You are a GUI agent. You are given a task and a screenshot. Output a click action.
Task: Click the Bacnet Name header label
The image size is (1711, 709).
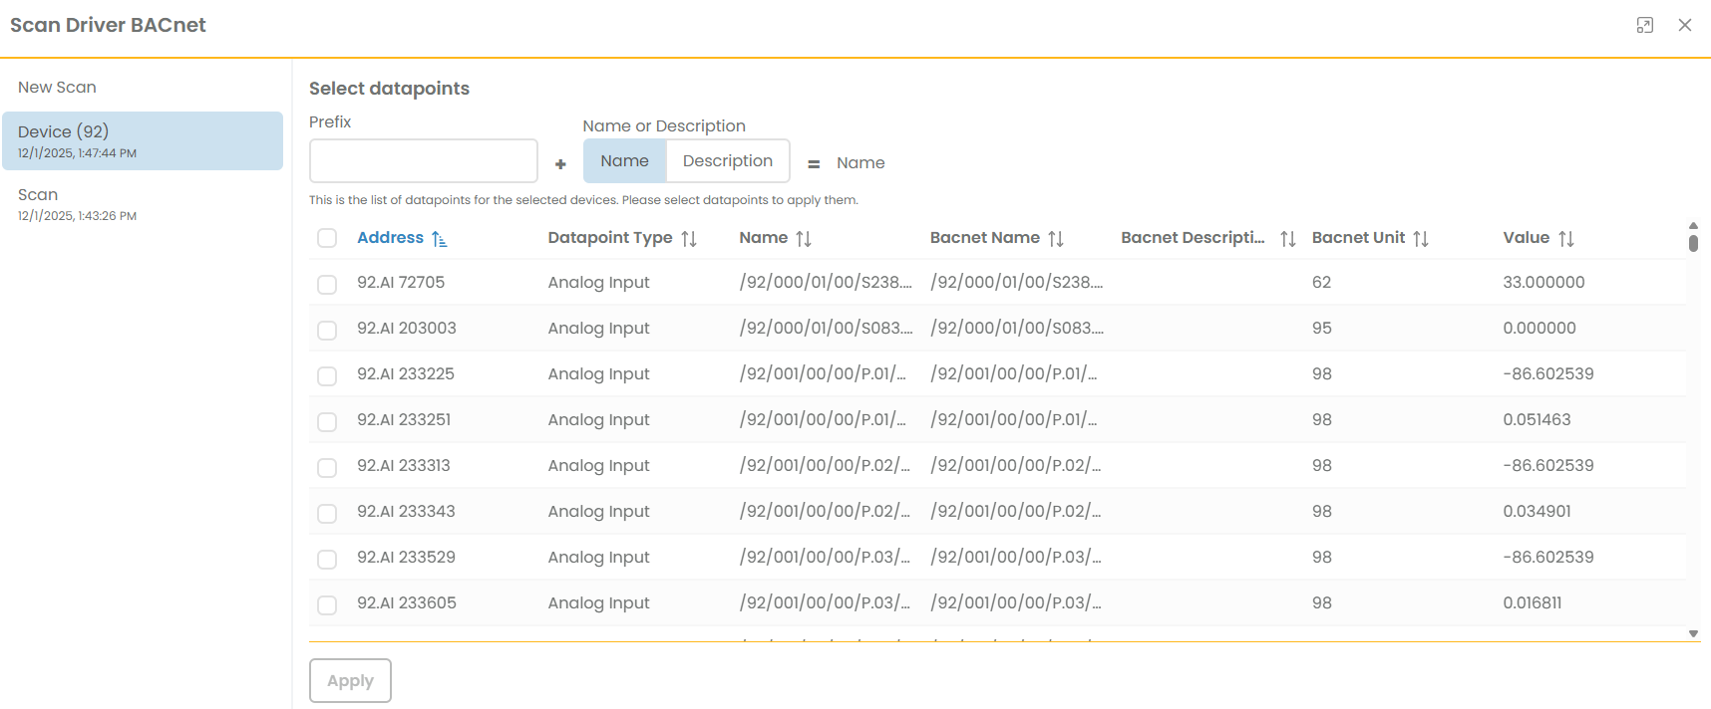click(x=985, y=238)
